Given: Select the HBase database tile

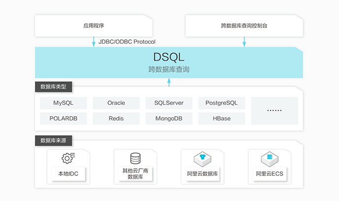Looking at the screenshot, I should 222,119.
